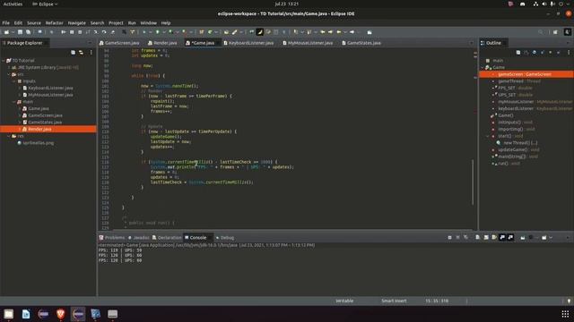
Task: Click the Pin Editor toolbar icon
Action: click(x=370, y=32)
